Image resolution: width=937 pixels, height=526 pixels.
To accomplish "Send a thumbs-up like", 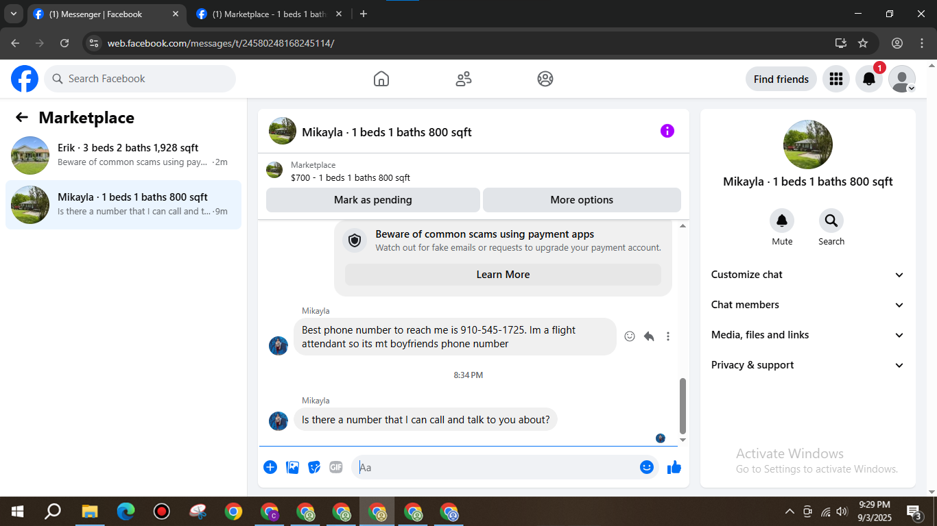I will pos(674,467).
